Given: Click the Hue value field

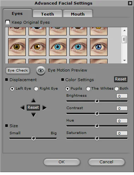Looking at the screenshot, I should click(122, 121).
